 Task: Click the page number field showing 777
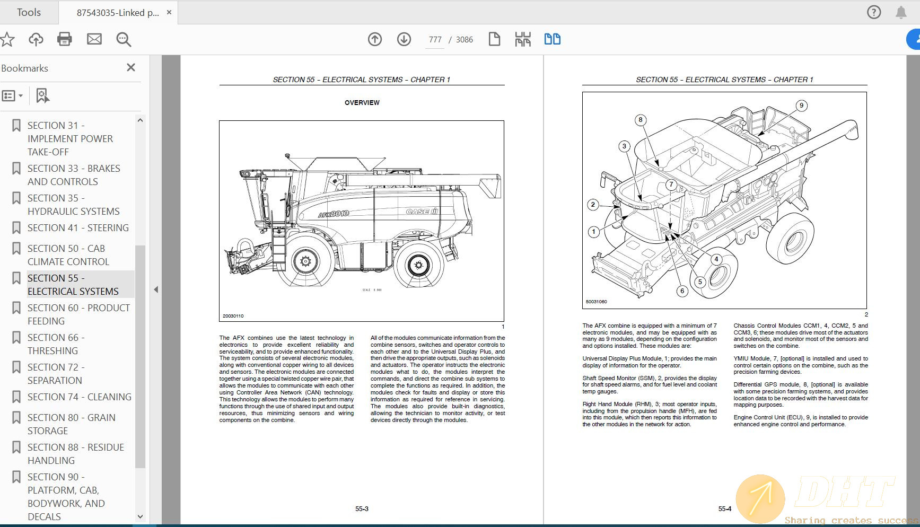click(x=435, y=40)
